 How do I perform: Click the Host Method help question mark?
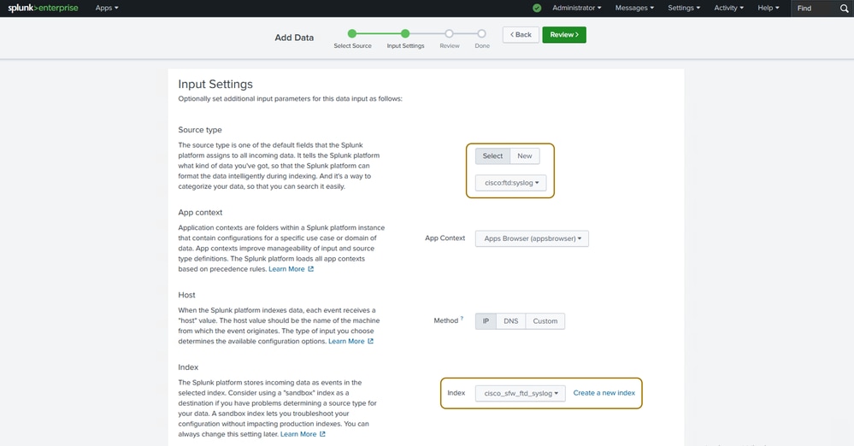pos(462,318)
